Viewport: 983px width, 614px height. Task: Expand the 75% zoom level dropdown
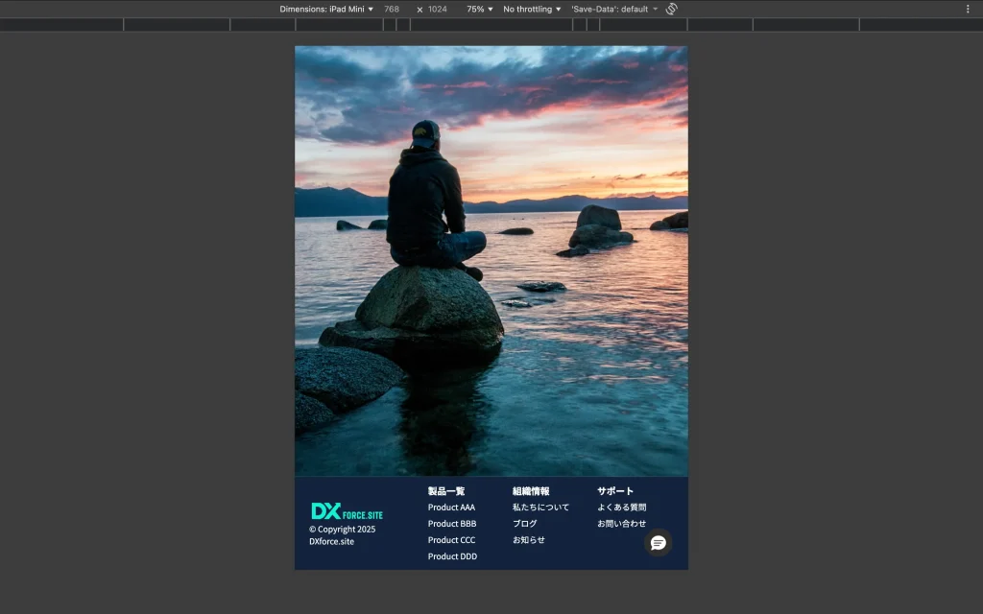click(x=479, y=9)
